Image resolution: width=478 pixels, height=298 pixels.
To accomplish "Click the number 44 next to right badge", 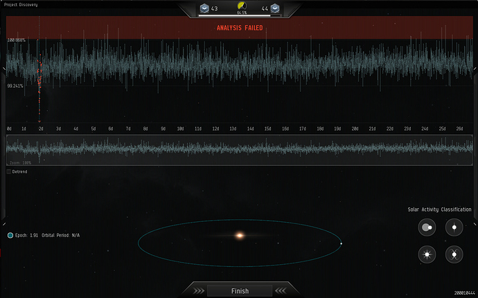I will (x=265, y=9).
